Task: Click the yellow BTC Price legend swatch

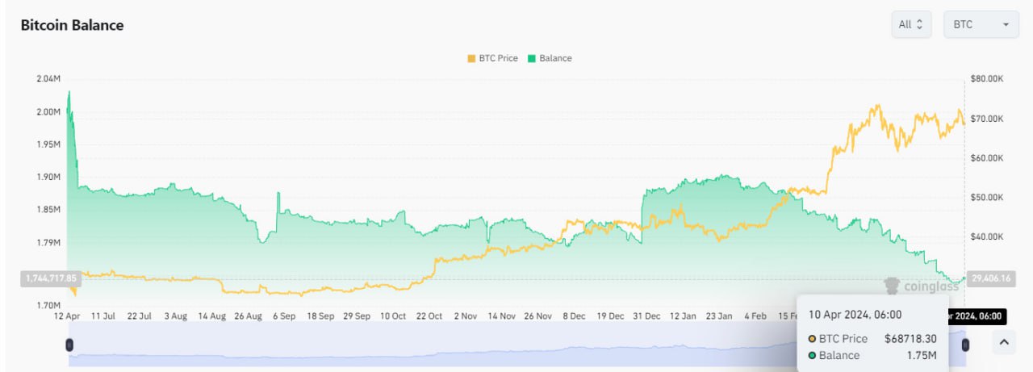Action: coord(472,58)
